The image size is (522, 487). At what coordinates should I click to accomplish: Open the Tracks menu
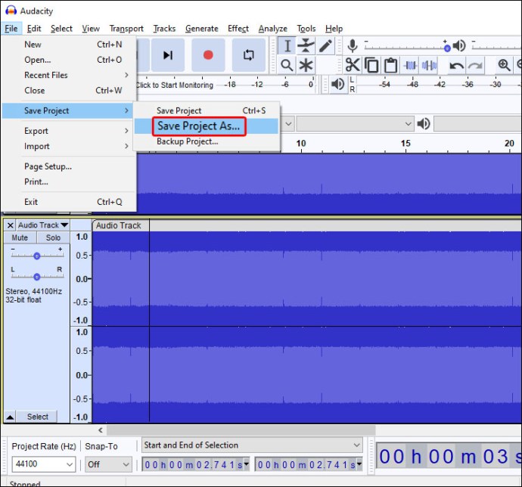point(164,29)
